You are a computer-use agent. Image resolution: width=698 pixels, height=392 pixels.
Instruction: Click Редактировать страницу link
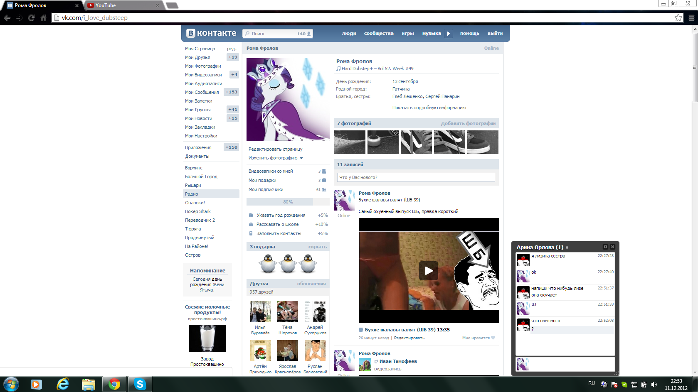click(x=276, y=149)
